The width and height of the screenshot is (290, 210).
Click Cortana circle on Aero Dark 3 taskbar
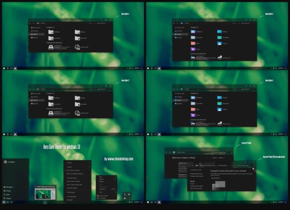[x=152, y=69]
